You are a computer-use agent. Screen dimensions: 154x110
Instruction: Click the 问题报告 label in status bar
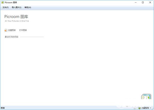coord(145,108)
